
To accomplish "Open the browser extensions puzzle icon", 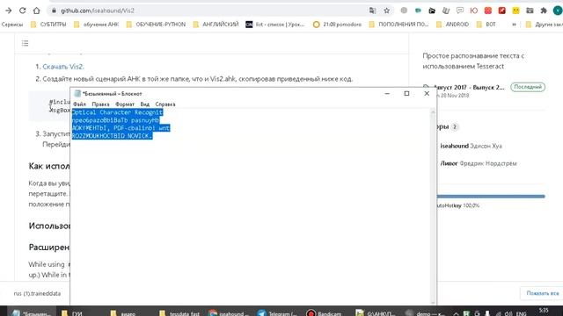I will pos(544,11).
